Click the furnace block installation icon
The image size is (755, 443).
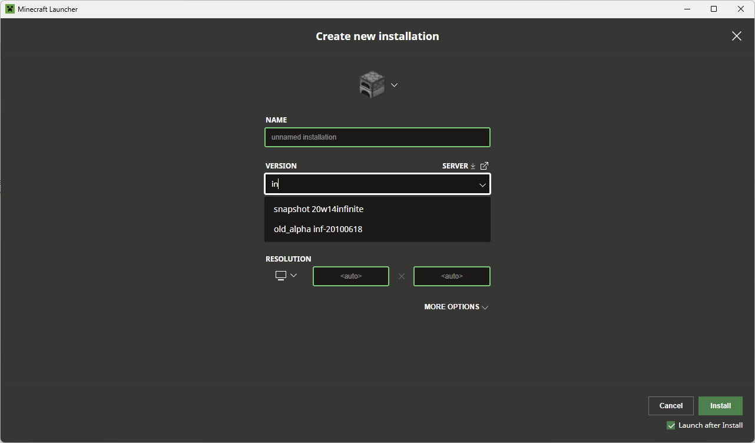click(372, 85)
